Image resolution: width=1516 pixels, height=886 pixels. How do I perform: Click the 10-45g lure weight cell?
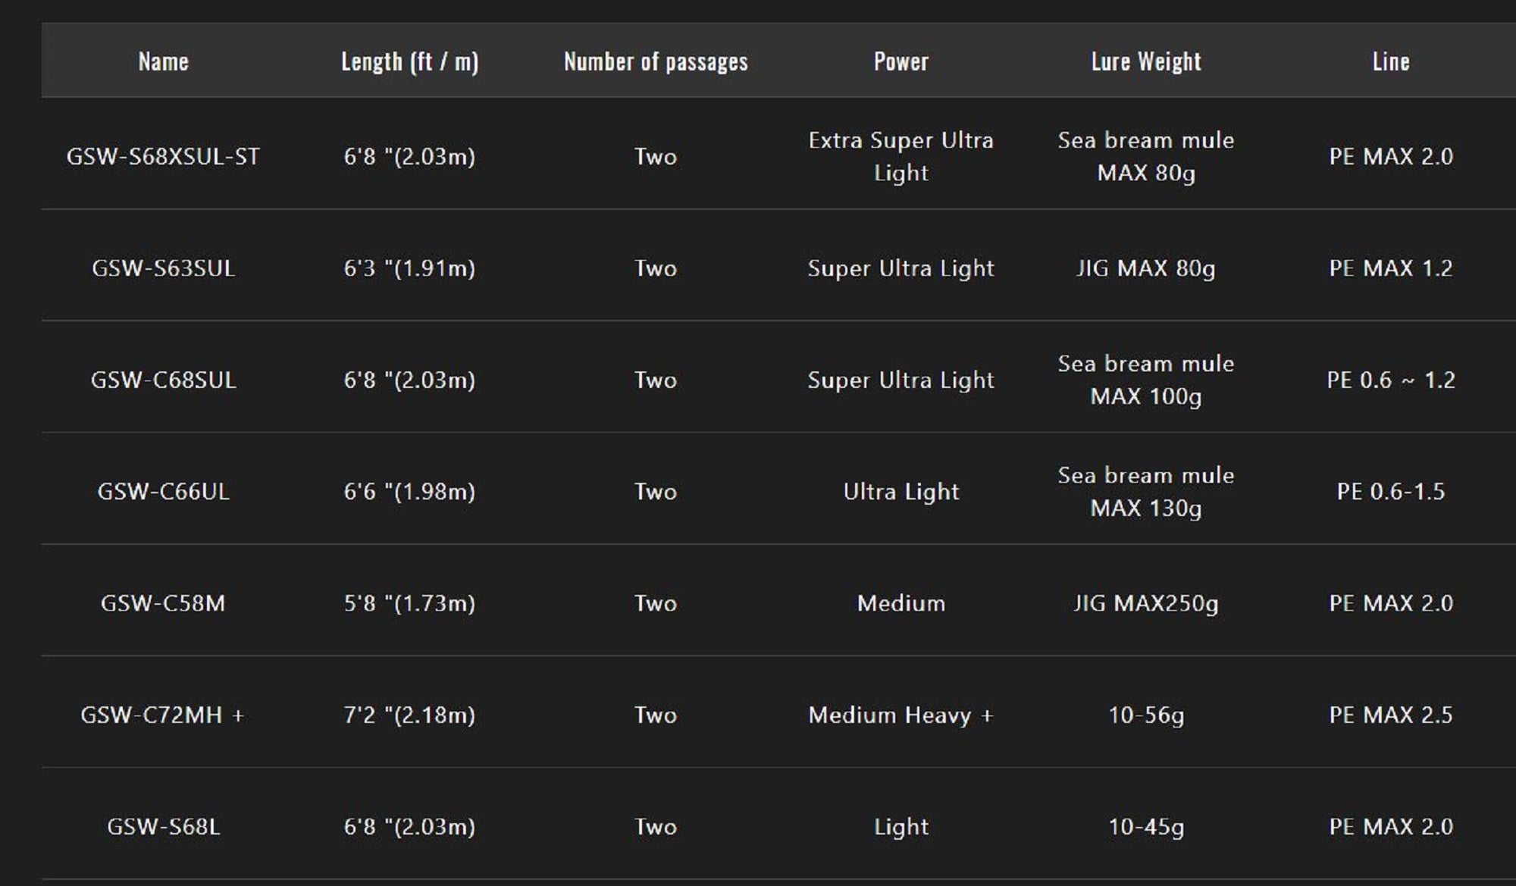coord(1146,826)
